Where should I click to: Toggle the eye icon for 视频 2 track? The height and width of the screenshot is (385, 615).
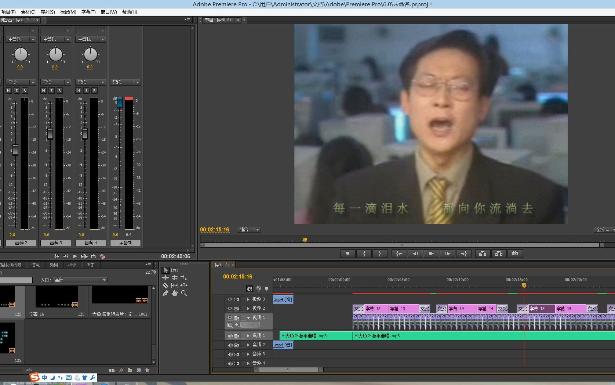pyautogui.click(x=230, y=309)
